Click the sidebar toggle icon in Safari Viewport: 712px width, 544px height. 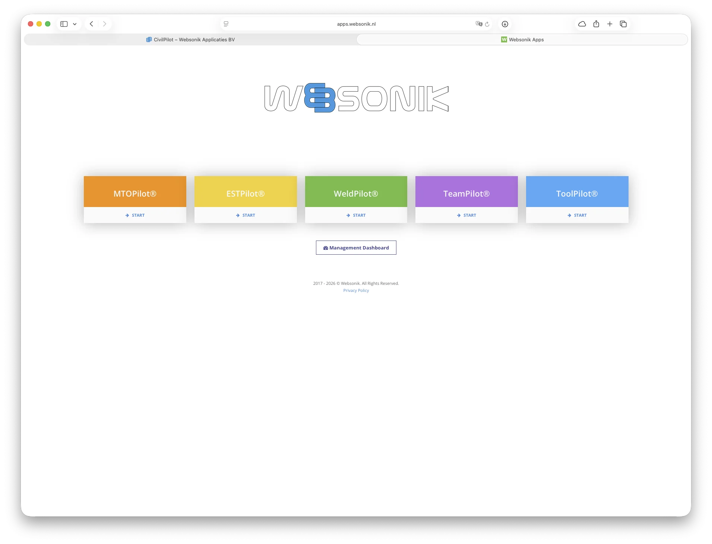coord(64,24)
